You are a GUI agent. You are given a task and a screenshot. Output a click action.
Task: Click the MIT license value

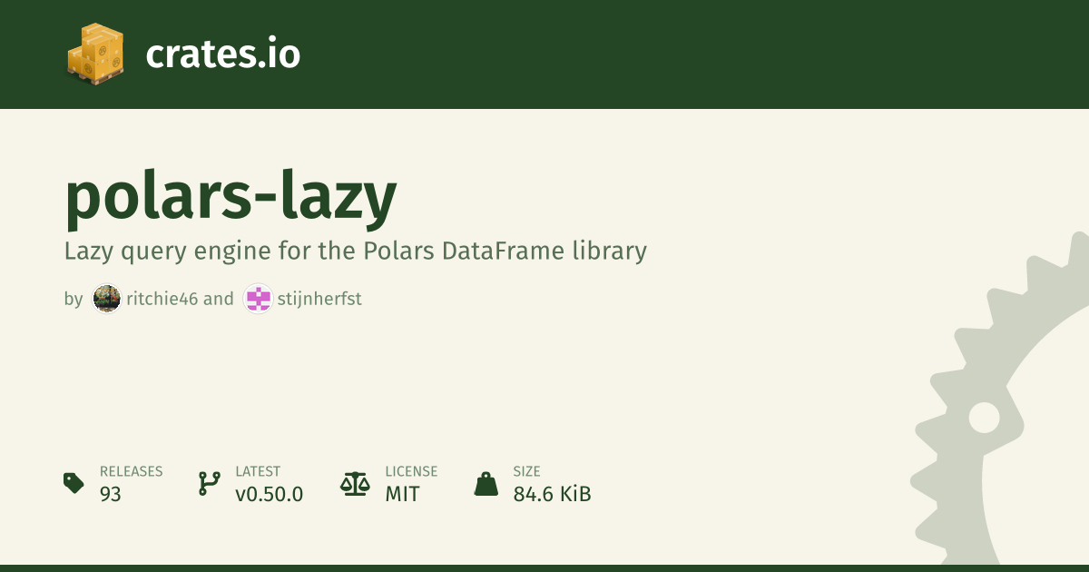tap(402, 494)
